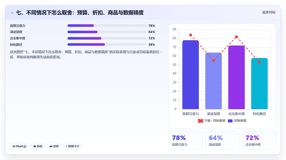This screenshot has height=160, width=286.
Task: Open the 78% 首屏注意力 data card
Action: [185, 140]
